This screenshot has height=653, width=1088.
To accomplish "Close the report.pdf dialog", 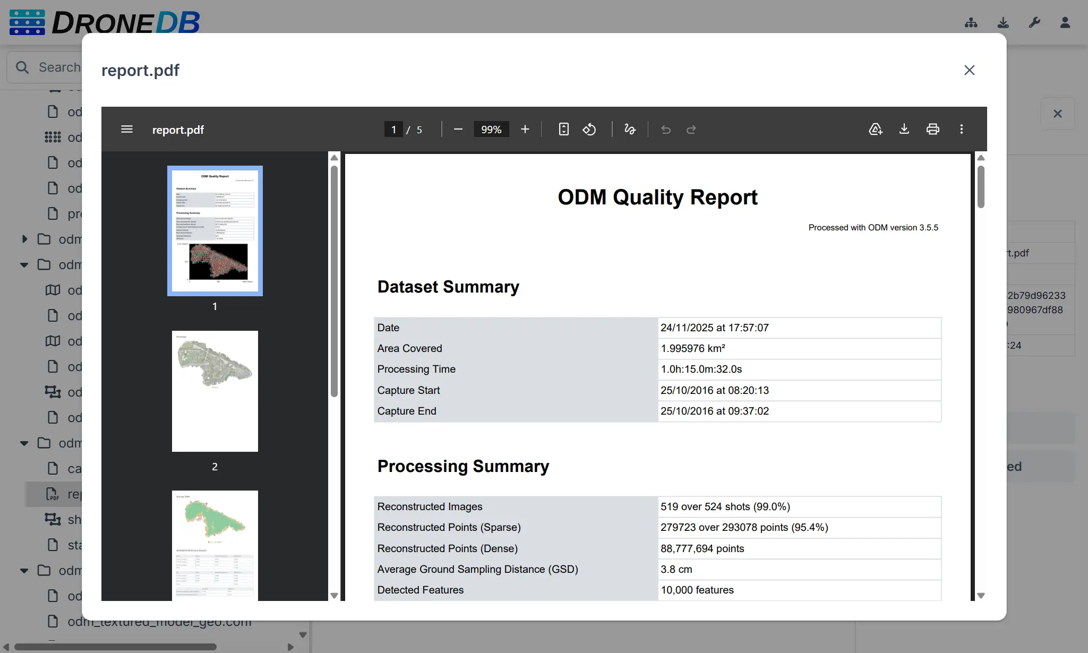I will (969, 70).
